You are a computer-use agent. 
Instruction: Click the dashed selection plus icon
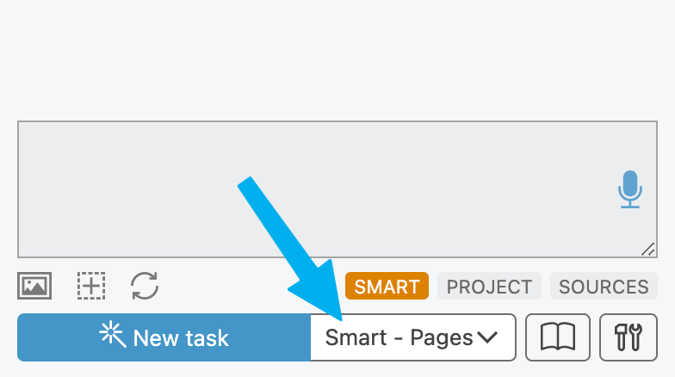pos(91,286)
